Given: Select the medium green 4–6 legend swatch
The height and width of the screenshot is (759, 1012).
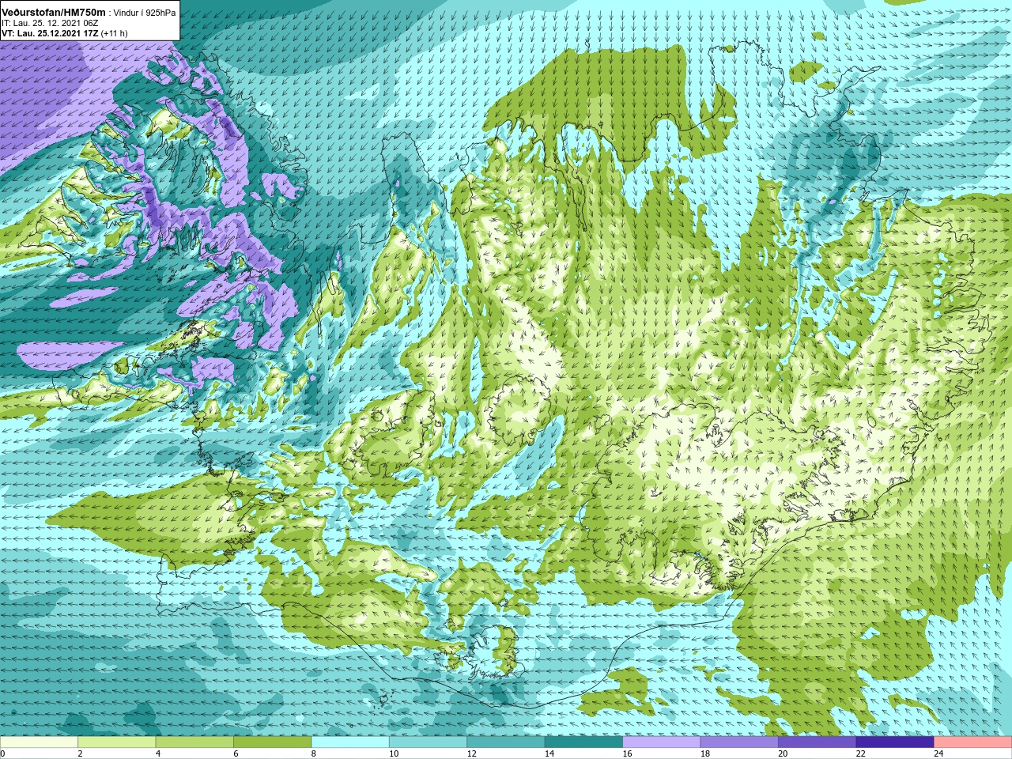Looking at the screenshot, I should (194, 742).
